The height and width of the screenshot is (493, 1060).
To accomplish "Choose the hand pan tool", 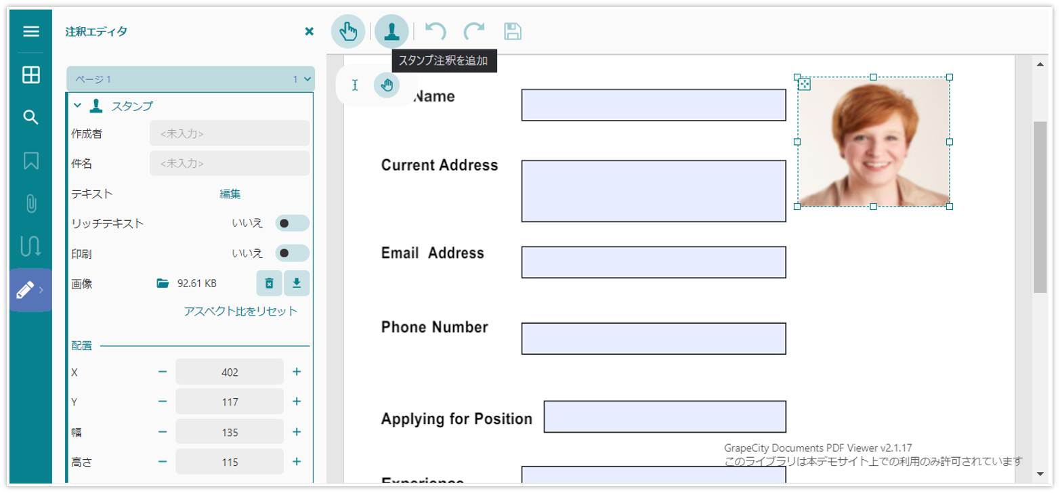I will [387, 85].
